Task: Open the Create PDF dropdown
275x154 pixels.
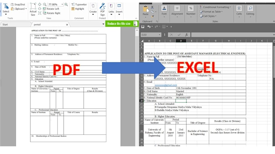Action: [93, 9]
